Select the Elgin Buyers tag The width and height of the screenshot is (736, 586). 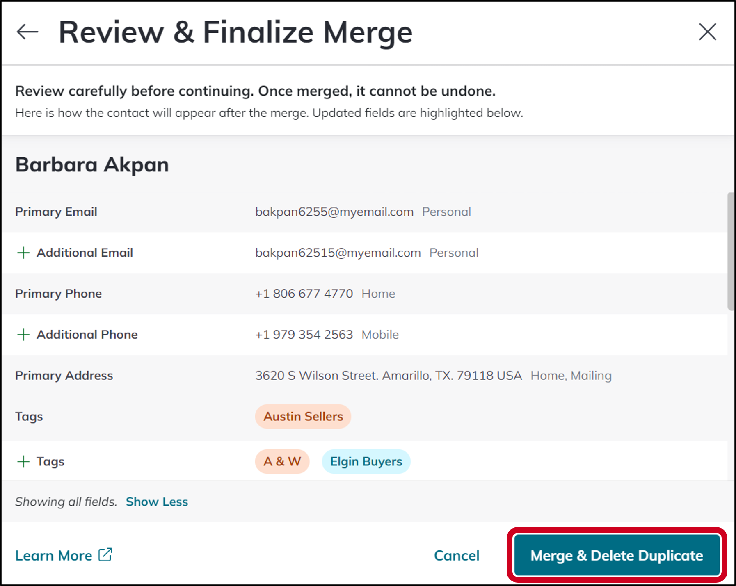(366, 461)
